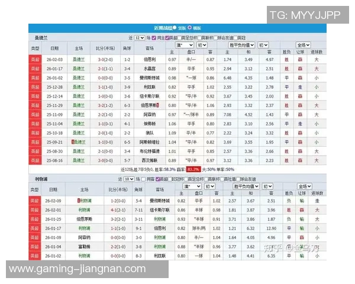Click the 桑德兰 team section title
Screen dimensions: 355x284
(x=41, y=38)
